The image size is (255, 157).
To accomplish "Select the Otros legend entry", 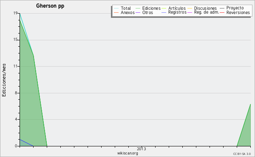I will [x=144, y=12].
